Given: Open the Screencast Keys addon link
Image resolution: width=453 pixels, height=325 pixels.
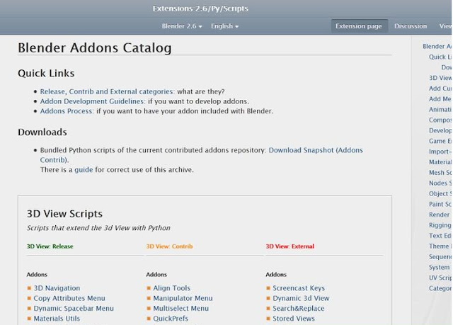Looking at the screenshot, I should 299,288.
